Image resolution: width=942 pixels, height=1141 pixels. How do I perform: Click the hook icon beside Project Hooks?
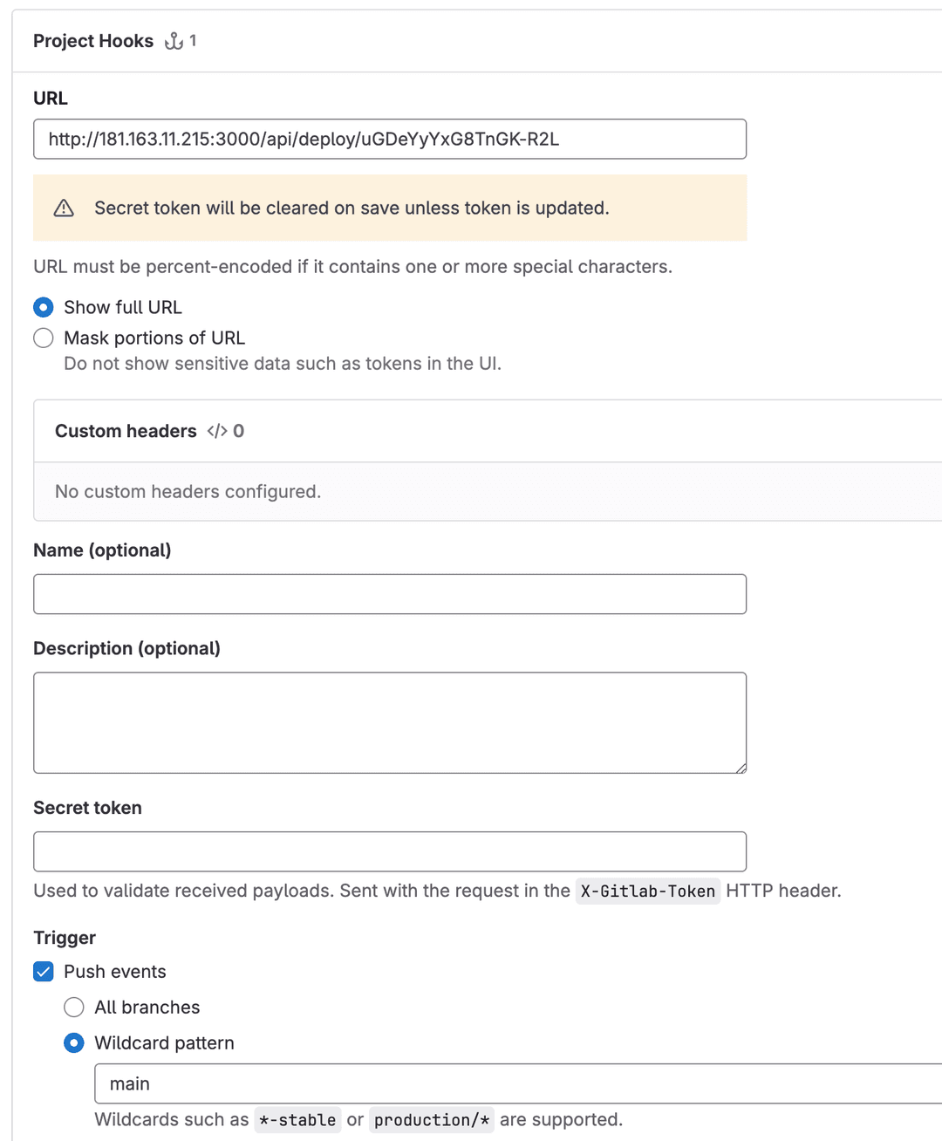[173, 40]
